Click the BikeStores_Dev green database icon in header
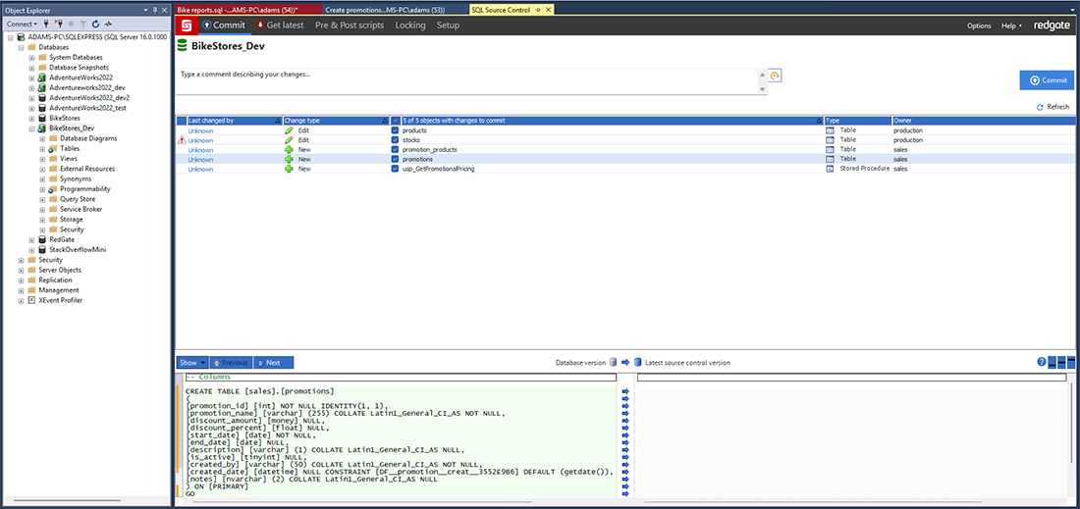This screenshot has width=1080, height=509. pyautogui.click(x=183, y=46)
